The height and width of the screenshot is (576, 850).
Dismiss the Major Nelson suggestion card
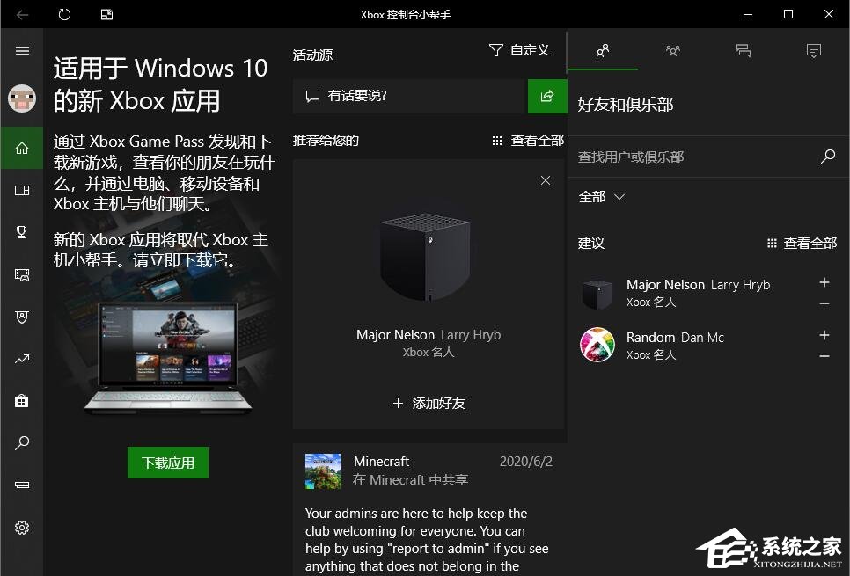point(546,180)
